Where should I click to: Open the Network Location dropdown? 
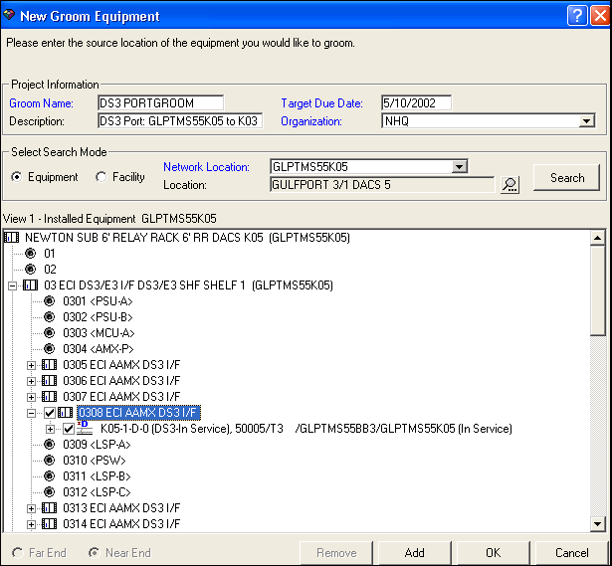pos(459,167)
